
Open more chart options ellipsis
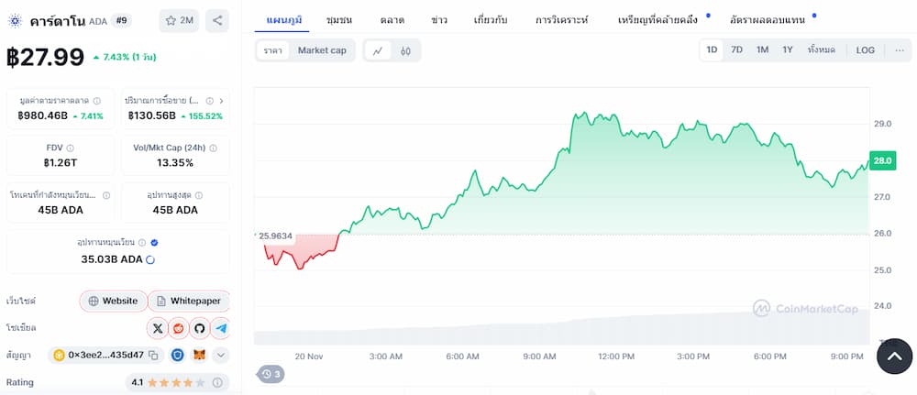900,50
